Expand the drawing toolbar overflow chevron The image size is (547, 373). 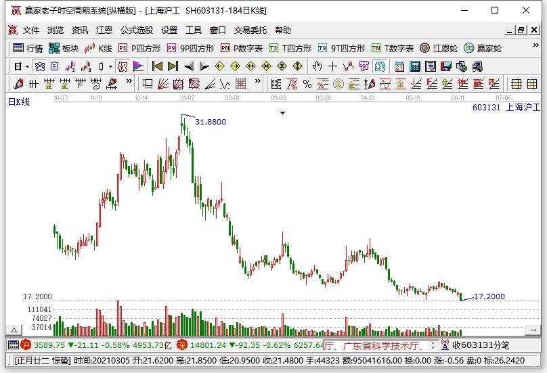pyautogui.click(x=129, y=81)
